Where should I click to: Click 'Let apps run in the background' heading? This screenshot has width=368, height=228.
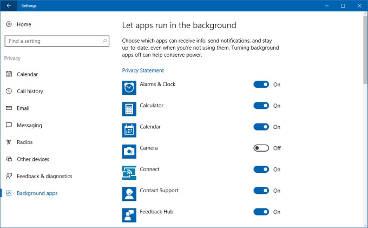click(179, 25)
